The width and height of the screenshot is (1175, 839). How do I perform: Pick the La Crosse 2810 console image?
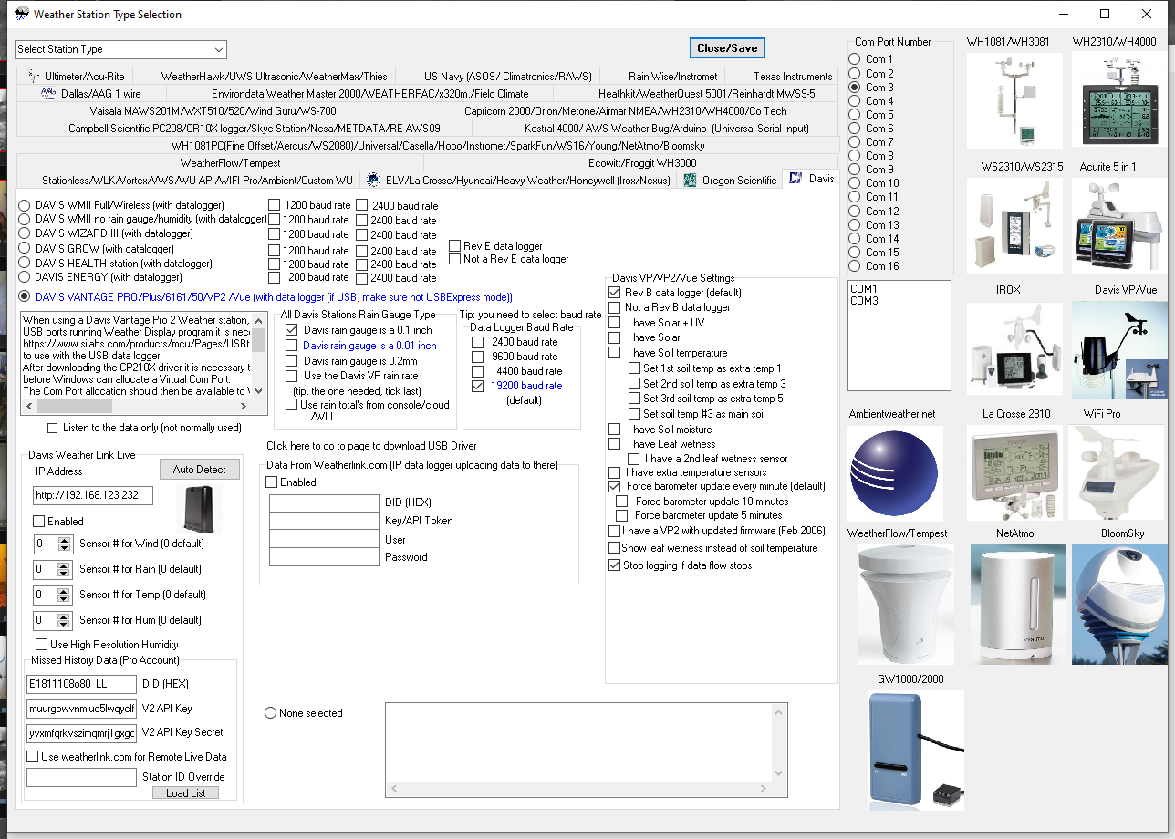(1014, 473)
